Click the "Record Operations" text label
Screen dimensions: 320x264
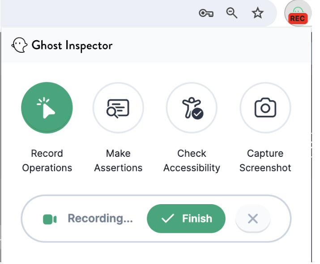pos(47,160)
